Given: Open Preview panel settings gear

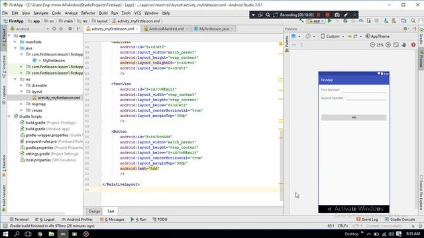Looking at the screenshot, I should coord(405,28).
